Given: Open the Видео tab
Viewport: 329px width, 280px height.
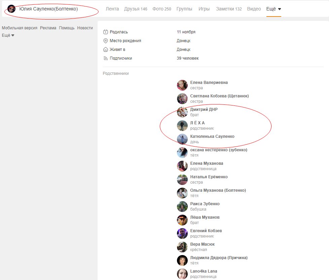Looking at the screenshot, I should (254, 9).
